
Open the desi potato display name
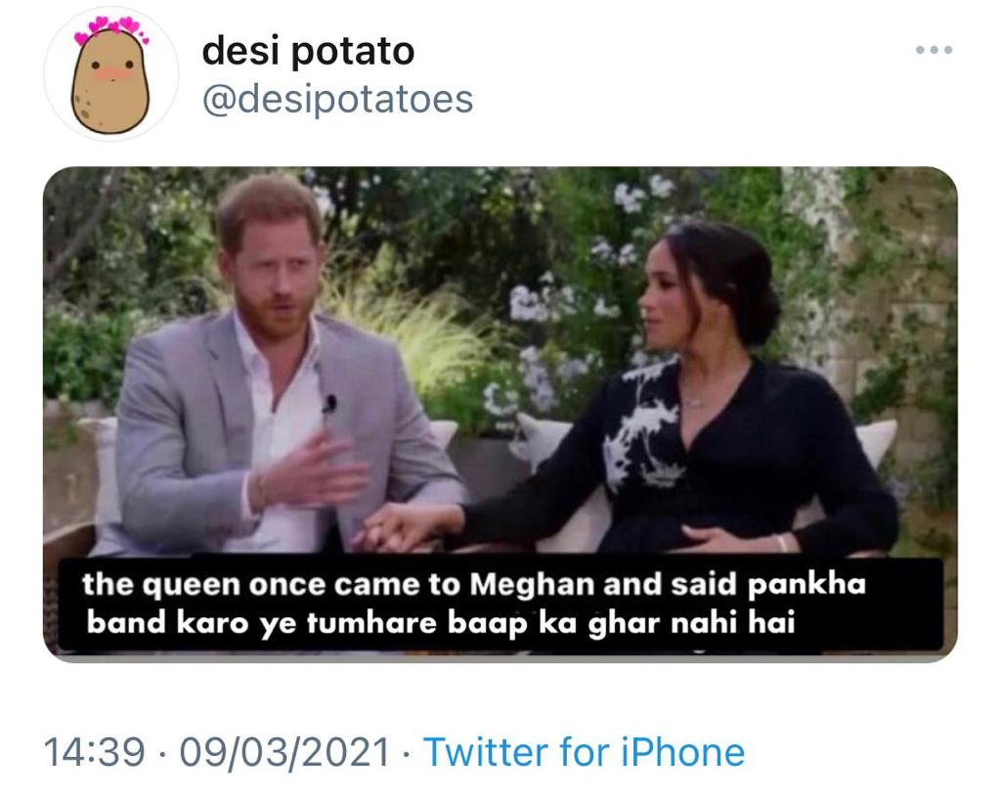click(x=308, y=52)
